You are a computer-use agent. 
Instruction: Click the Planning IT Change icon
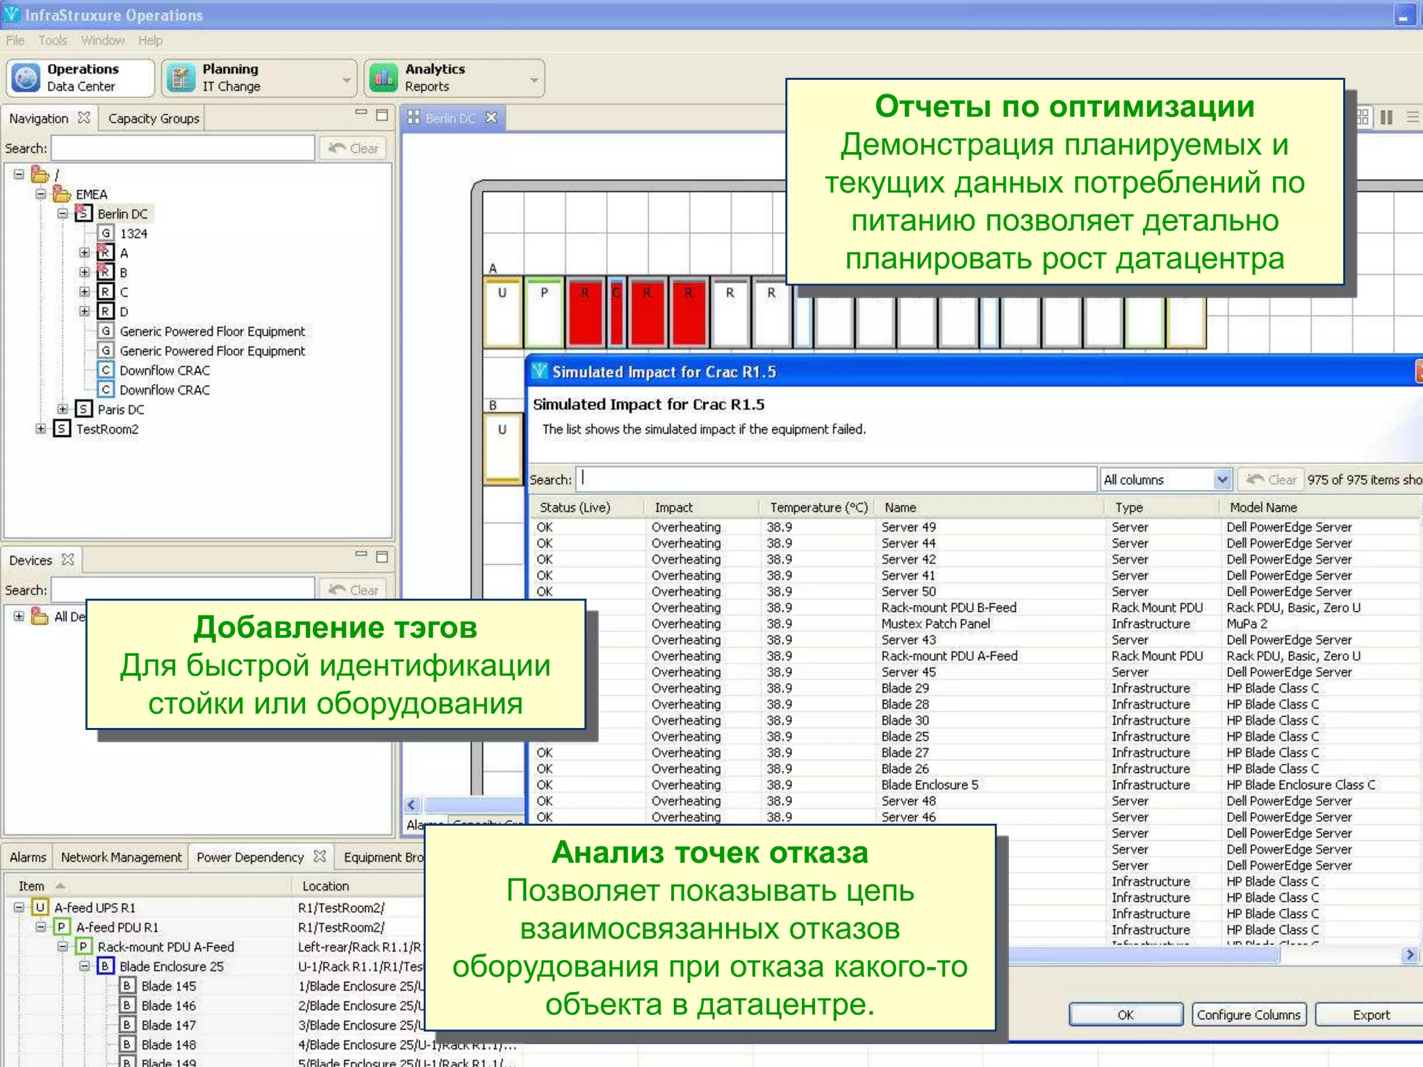click(x=181, y=78)
